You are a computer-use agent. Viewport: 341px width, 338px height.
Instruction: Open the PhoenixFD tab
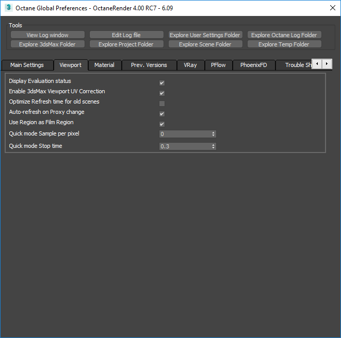tap(254, 65)
